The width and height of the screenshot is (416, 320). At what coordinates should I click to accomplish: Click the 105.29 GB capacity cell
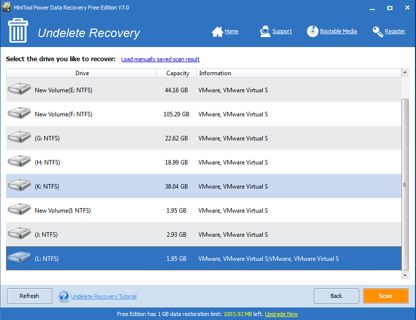[176, 114]
